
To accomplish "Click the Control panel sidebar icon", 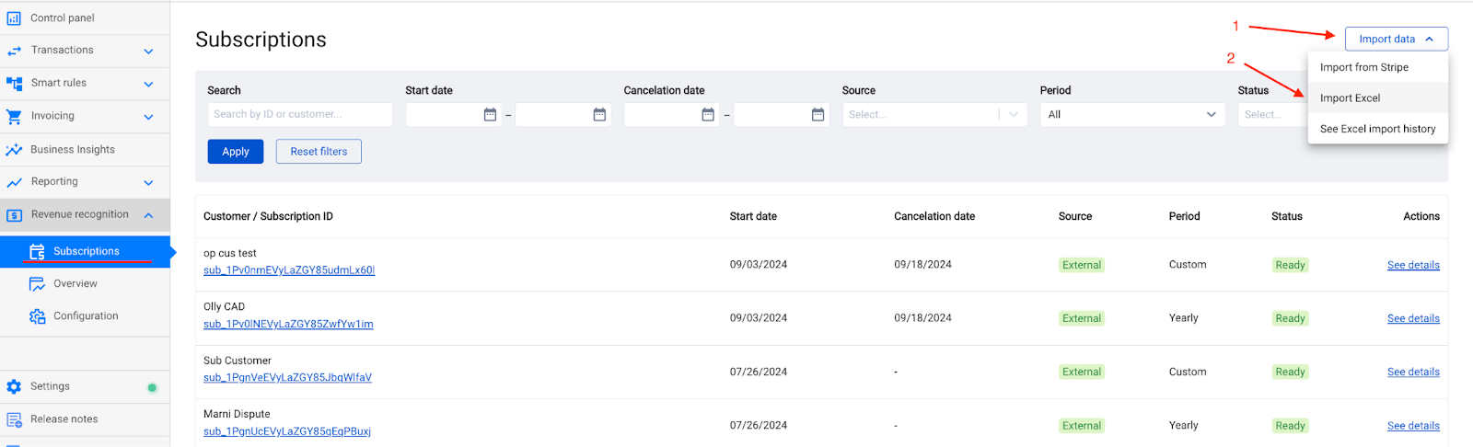I will coord(14,17).
